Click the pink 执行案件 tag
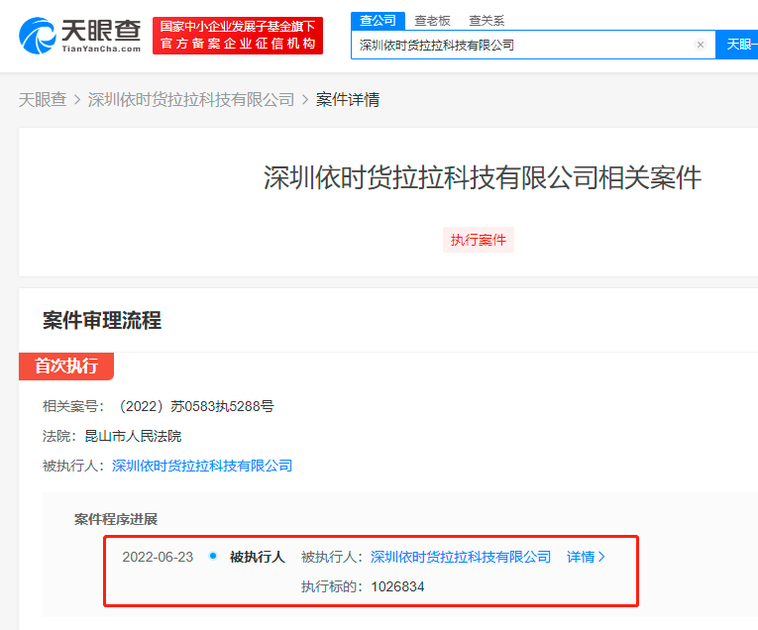 (x=478, y=240)
